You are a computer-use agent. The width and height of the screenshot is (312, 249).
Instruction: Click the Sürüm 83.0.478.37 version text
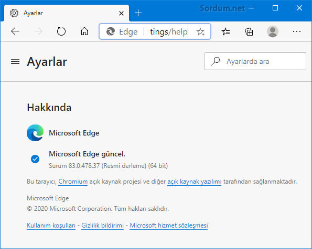(108, 166)
